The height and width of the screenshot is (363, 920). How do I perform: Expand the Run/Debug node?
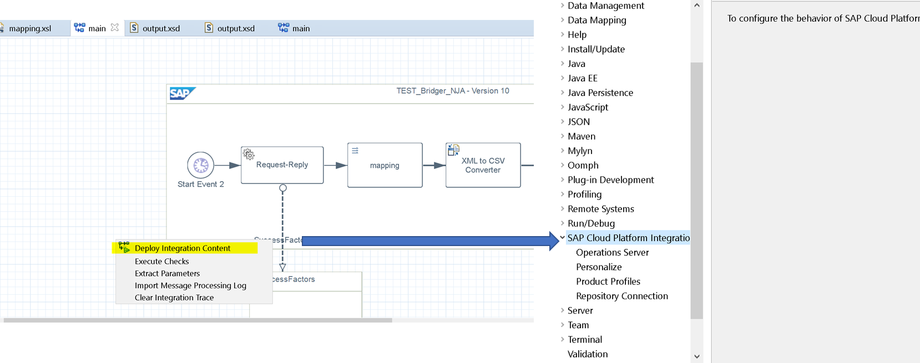562,223
